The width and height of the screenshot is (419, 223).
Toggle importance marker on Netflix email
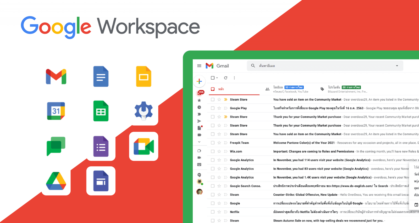(x=225, y=212)
